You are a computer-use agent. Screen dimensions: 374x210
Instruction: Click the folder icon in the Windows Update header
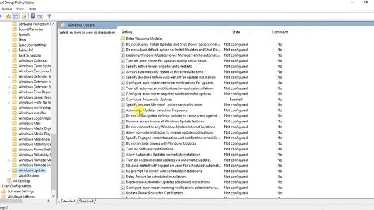[x=63, y=25]
